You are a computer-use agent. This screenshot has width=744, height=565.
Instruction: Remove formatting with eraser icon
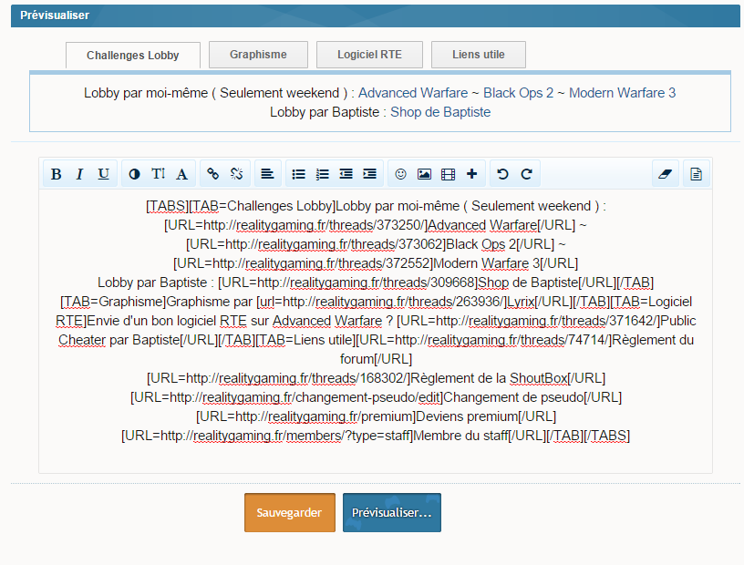666,174
